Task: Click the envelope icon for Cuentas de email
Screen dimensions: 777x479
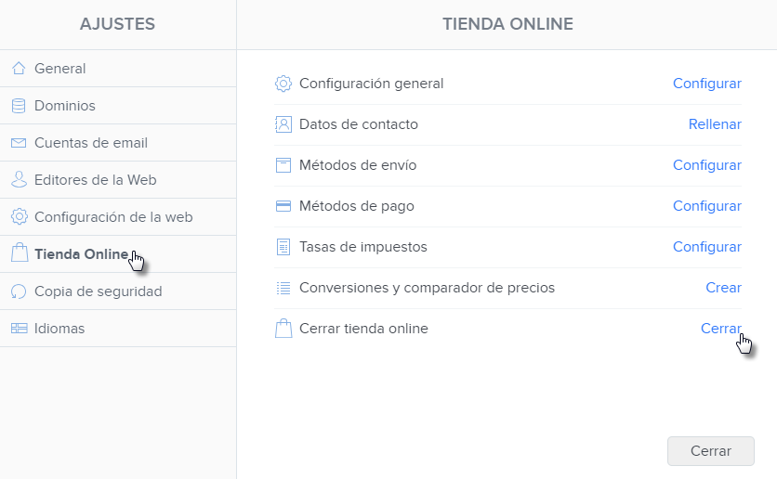Action: pos(19,143)
